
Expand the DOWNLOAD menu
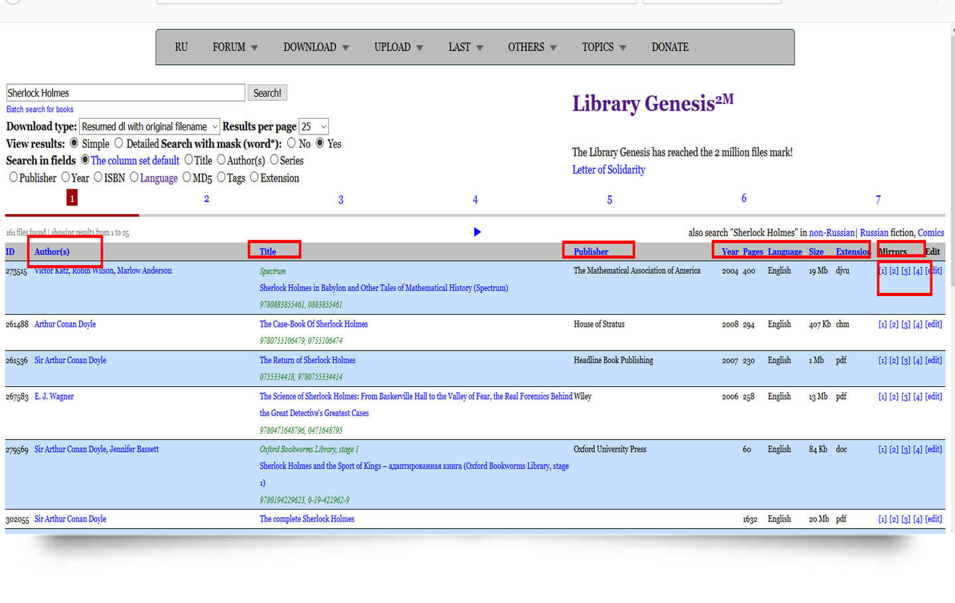316,47
